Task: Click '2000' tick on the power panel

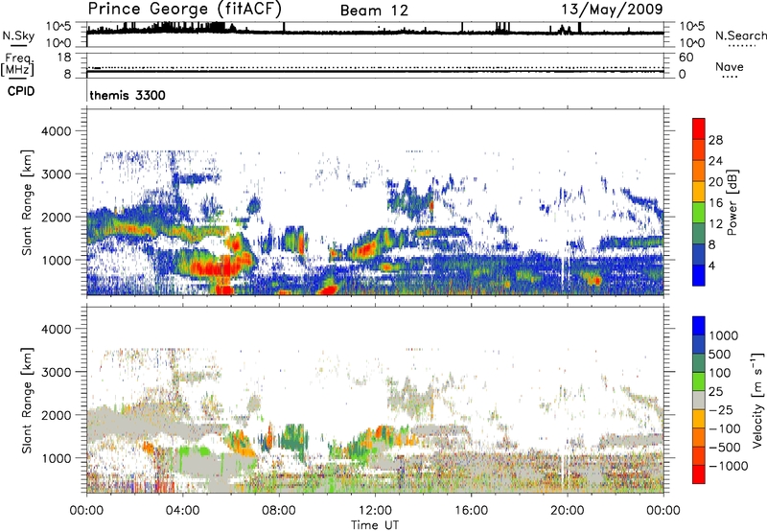Action: click(57, 217)
